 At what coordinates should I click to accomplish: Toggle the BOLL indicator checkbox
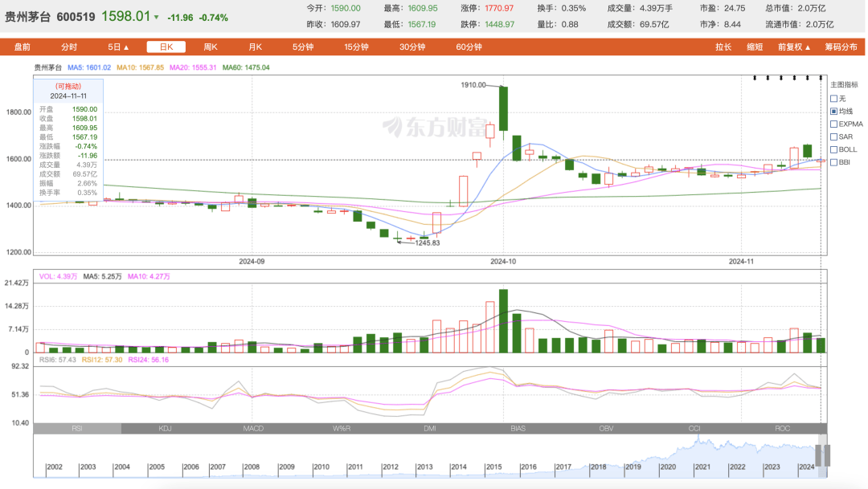click(x=834, y=149)
